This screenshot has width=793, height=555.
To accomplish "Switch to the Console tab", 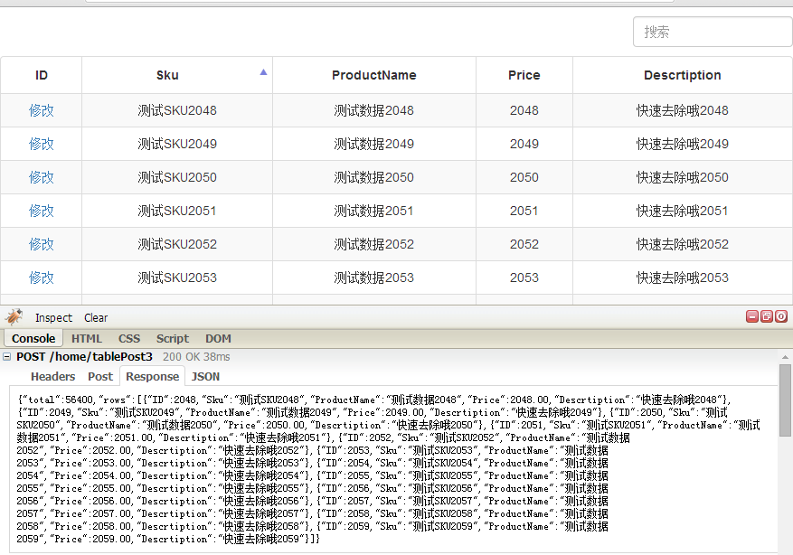I will coord(33,338).
